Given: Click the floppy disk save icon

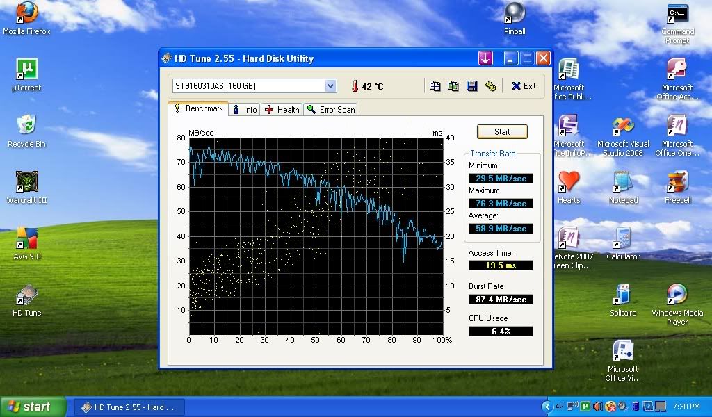Looking at the screenshot, I should tap(471, 86).
